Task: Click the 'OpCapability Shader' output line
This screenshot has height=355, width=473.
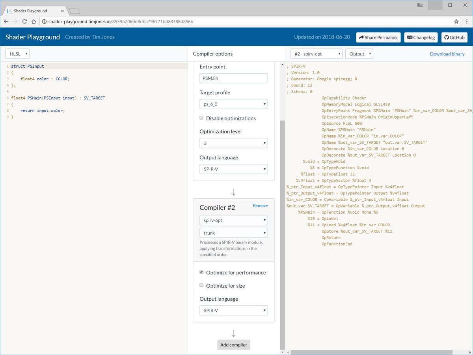Action: click(x=344, y=98)
